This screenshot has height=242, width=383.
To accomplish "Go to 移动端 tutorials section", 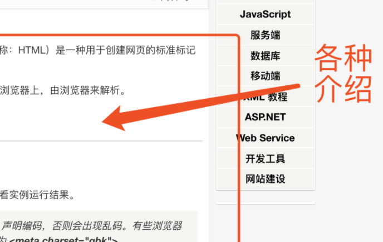I will click(x=265, y=76).
